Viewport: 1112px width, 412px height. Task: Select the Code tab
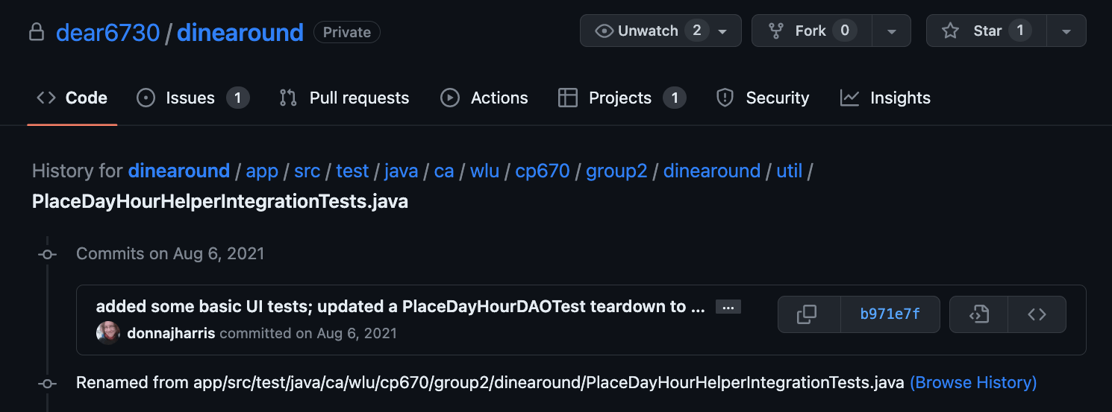click(72, 98)
